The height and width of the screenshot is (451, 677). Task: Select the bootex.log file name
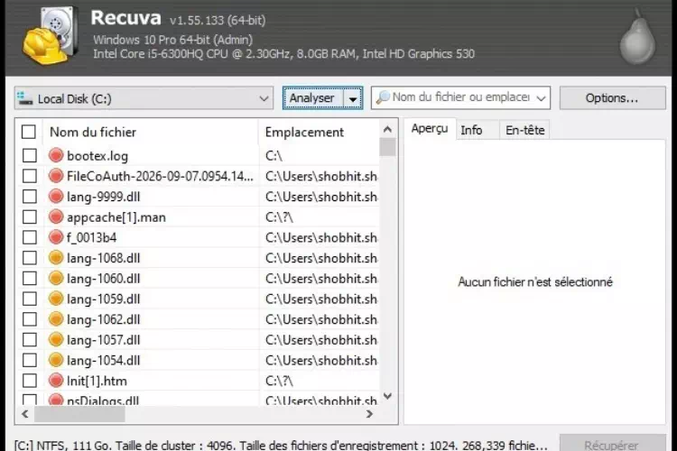(x=97, y=156)
